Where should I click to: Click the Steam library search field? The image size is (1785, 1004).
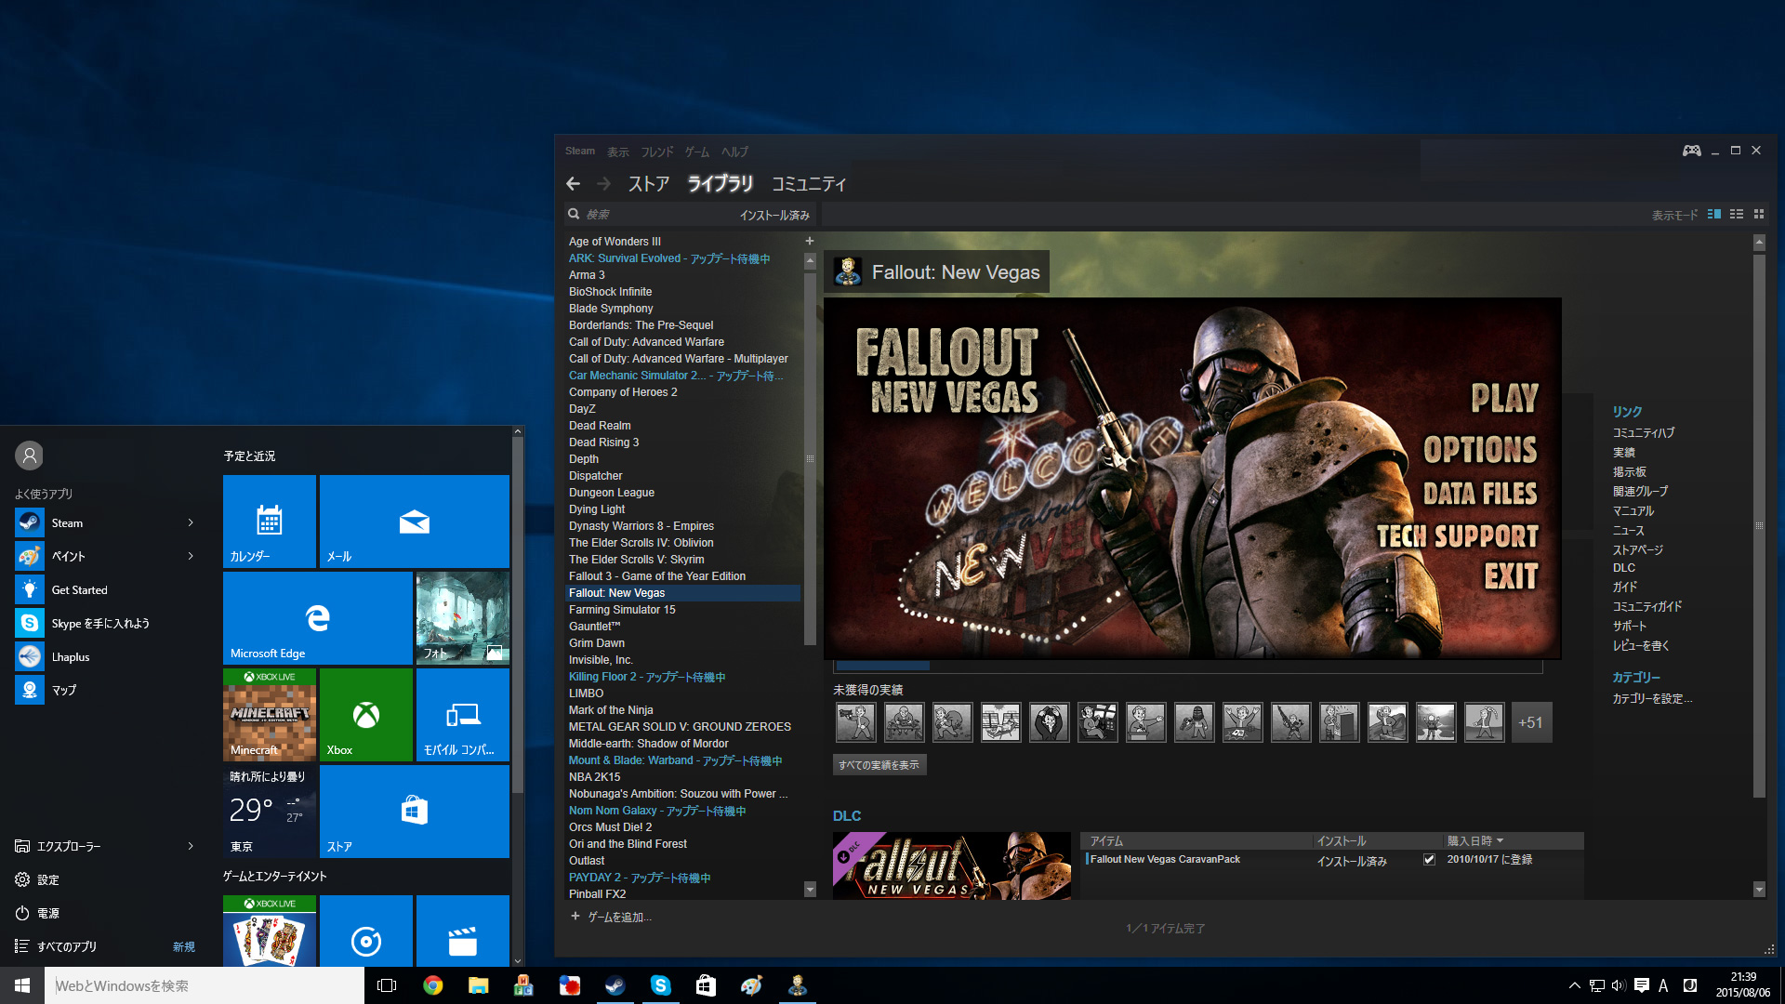[651, 215]
